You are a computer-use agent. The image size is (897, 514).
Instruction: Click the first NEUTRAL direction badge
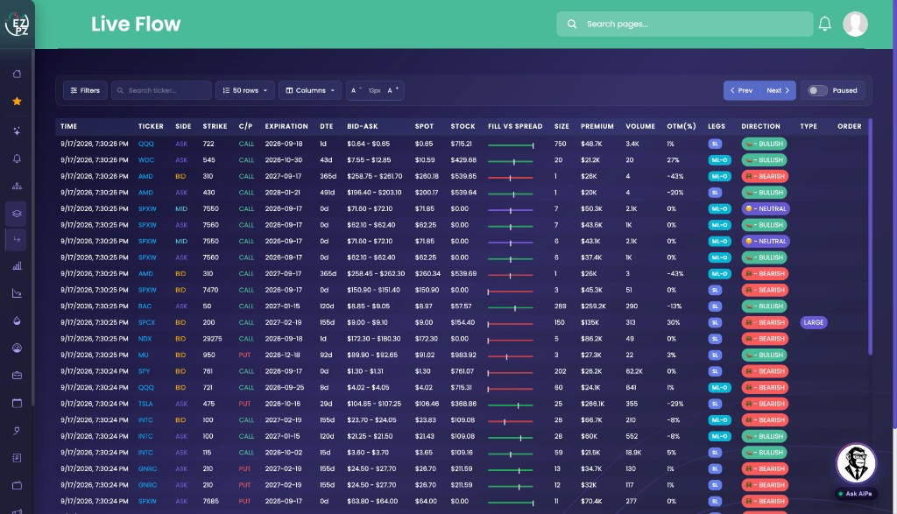click(766, 208)
